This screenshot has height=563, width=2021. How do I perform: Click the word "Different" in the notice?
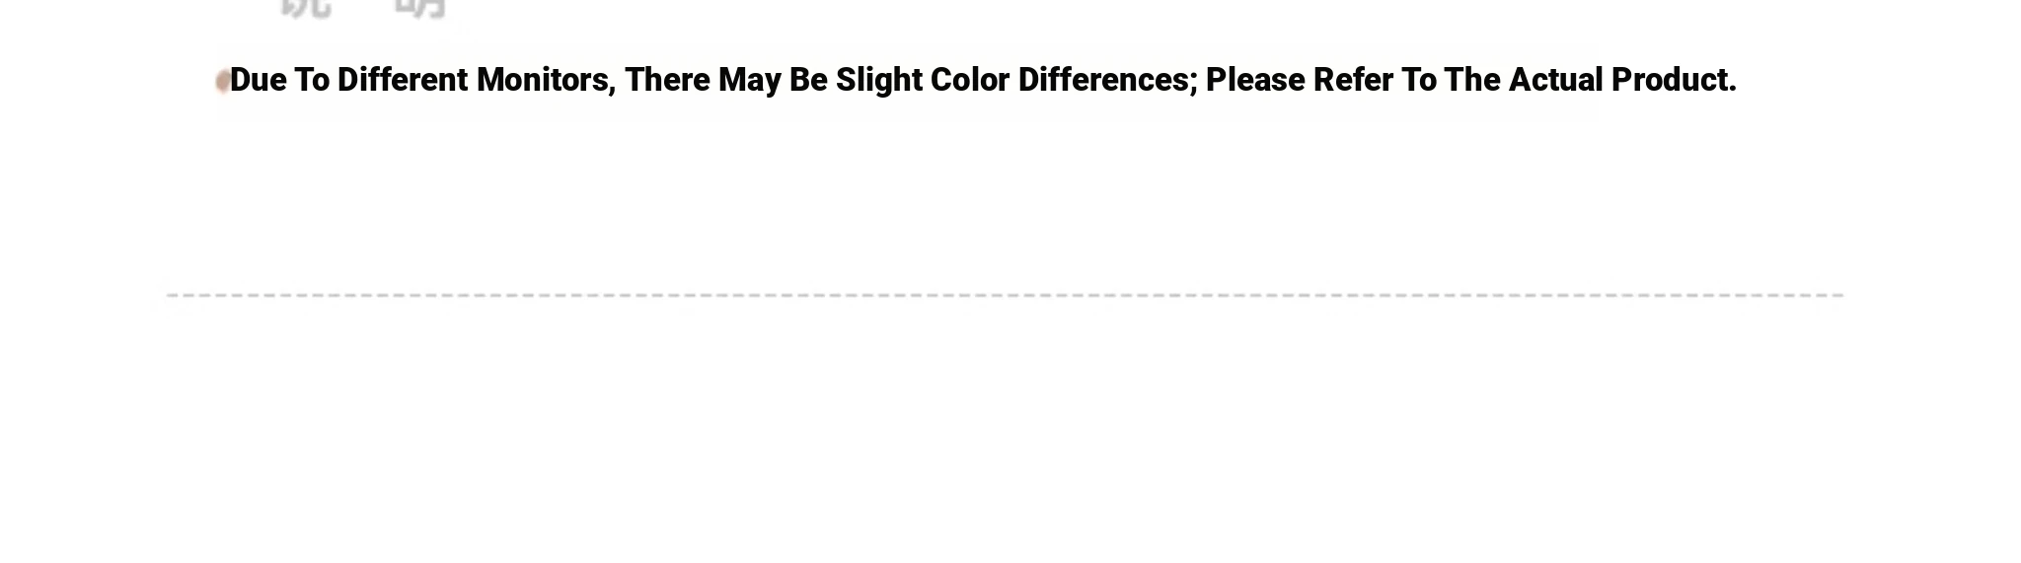[402, 80]
